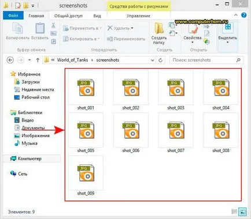The height and width of the screenshot is (219, 251).
Task: Select the shot_004 JPG file
Action: point(221,90)
